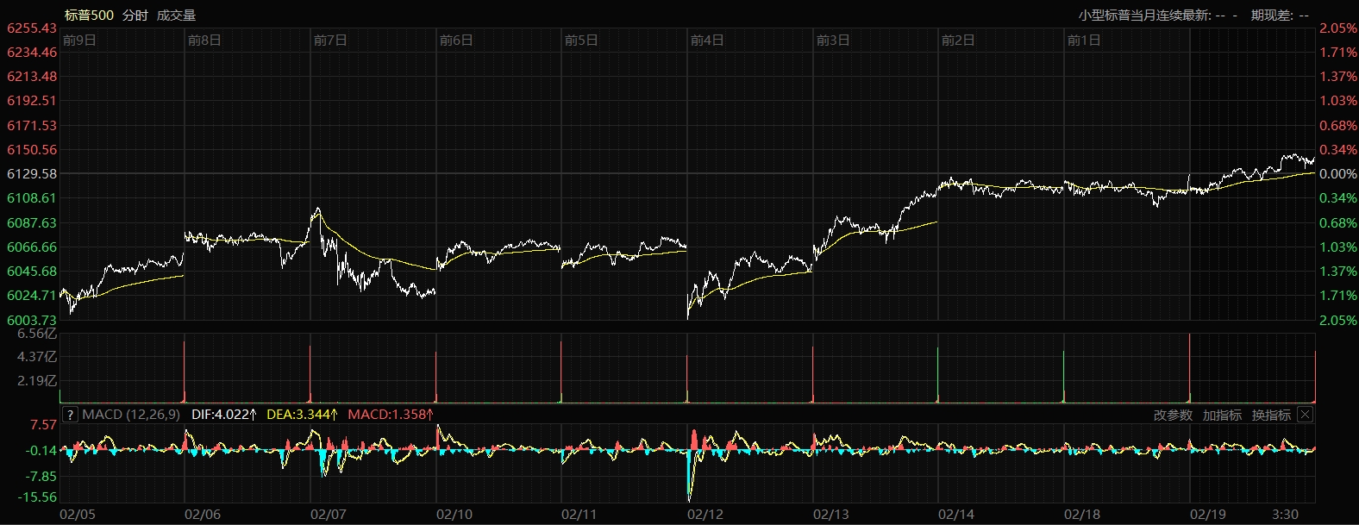Select the 成交量 volume label

(x=176, y=15)
